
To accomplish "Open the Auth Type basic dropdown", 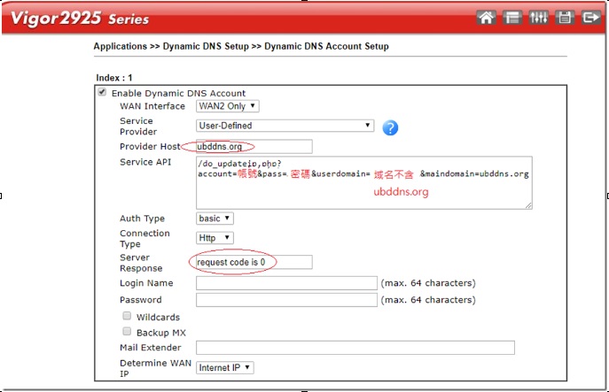I will pos(215,219).
